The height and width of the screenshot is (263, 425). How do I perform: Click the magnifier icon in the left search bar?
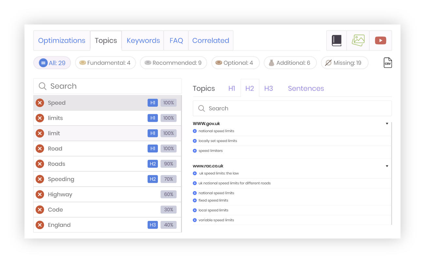[42, 86]
